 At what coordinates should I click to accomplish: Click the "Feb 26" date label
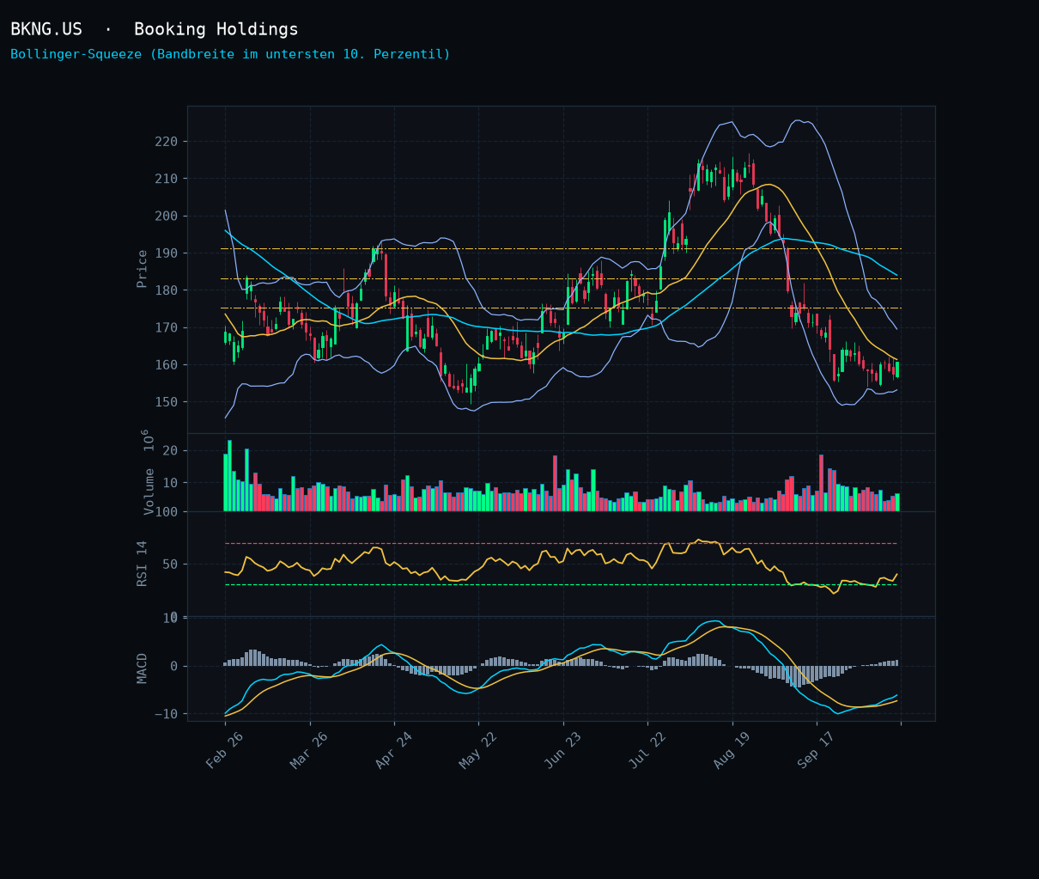coord(225,750)
